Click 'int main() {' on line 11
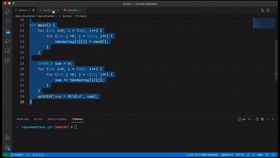This screenshot has width=280, height=158. [42, 25]
